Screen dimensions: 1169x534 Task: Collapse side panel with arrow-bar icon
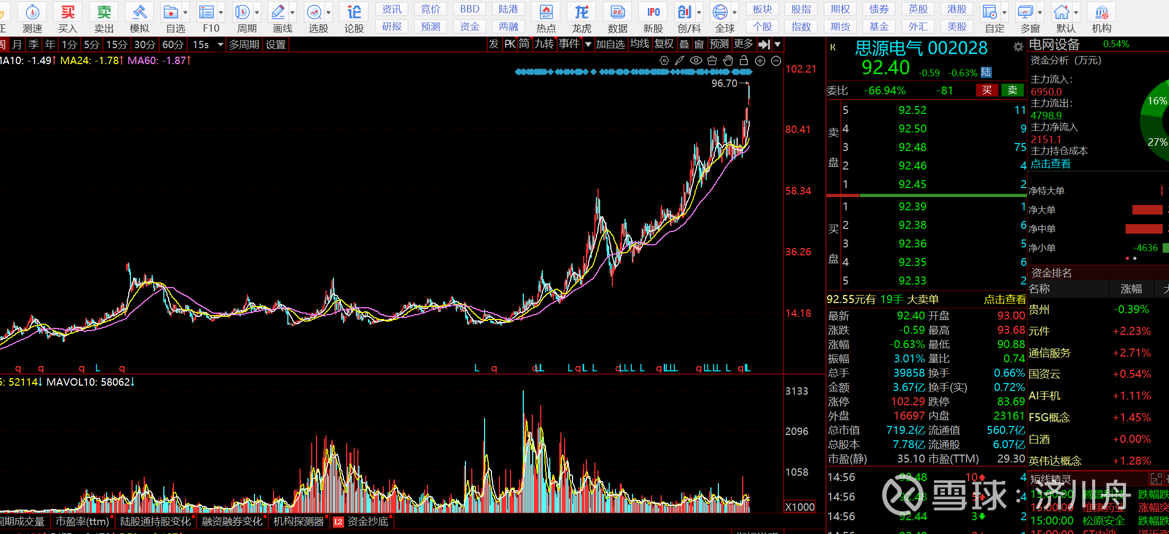click(x=764, y=44)
